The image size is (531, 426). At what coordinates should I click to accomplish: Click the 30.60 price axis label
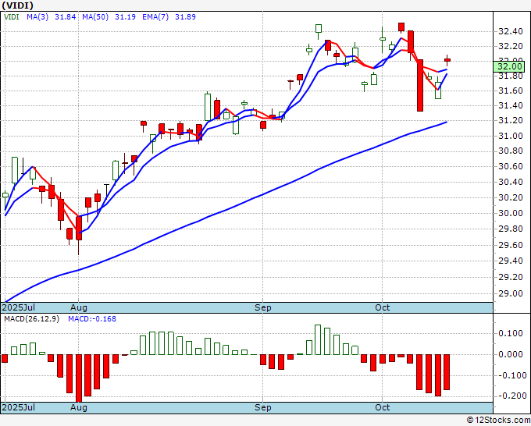coord(511,166)
